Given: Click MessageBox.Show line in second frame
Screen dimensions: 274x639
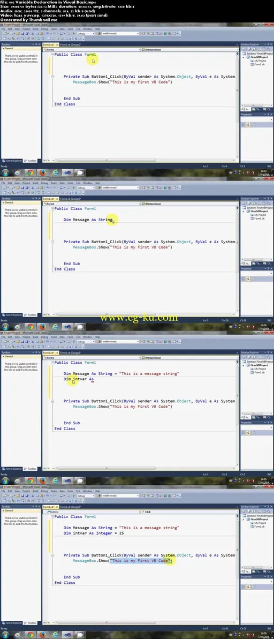Looking at the screenshot, I should tap(123, 247).
